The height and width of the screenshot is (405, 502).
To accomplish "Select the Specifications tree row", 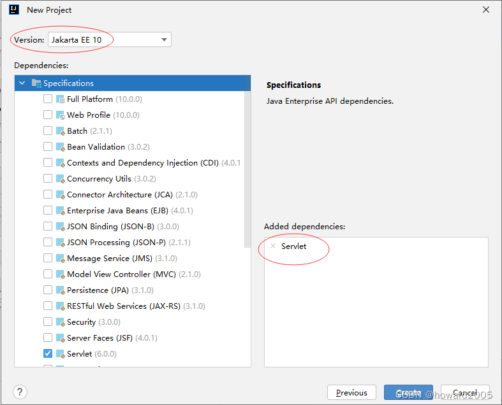I will coord(133,83).
